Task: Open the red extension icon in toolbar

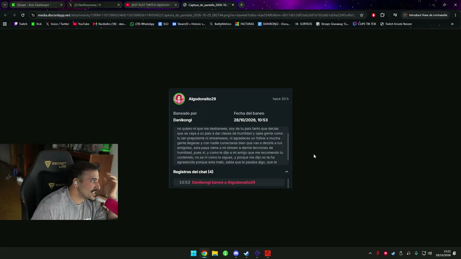Action: pyautogui.click(x=373, y=15)
